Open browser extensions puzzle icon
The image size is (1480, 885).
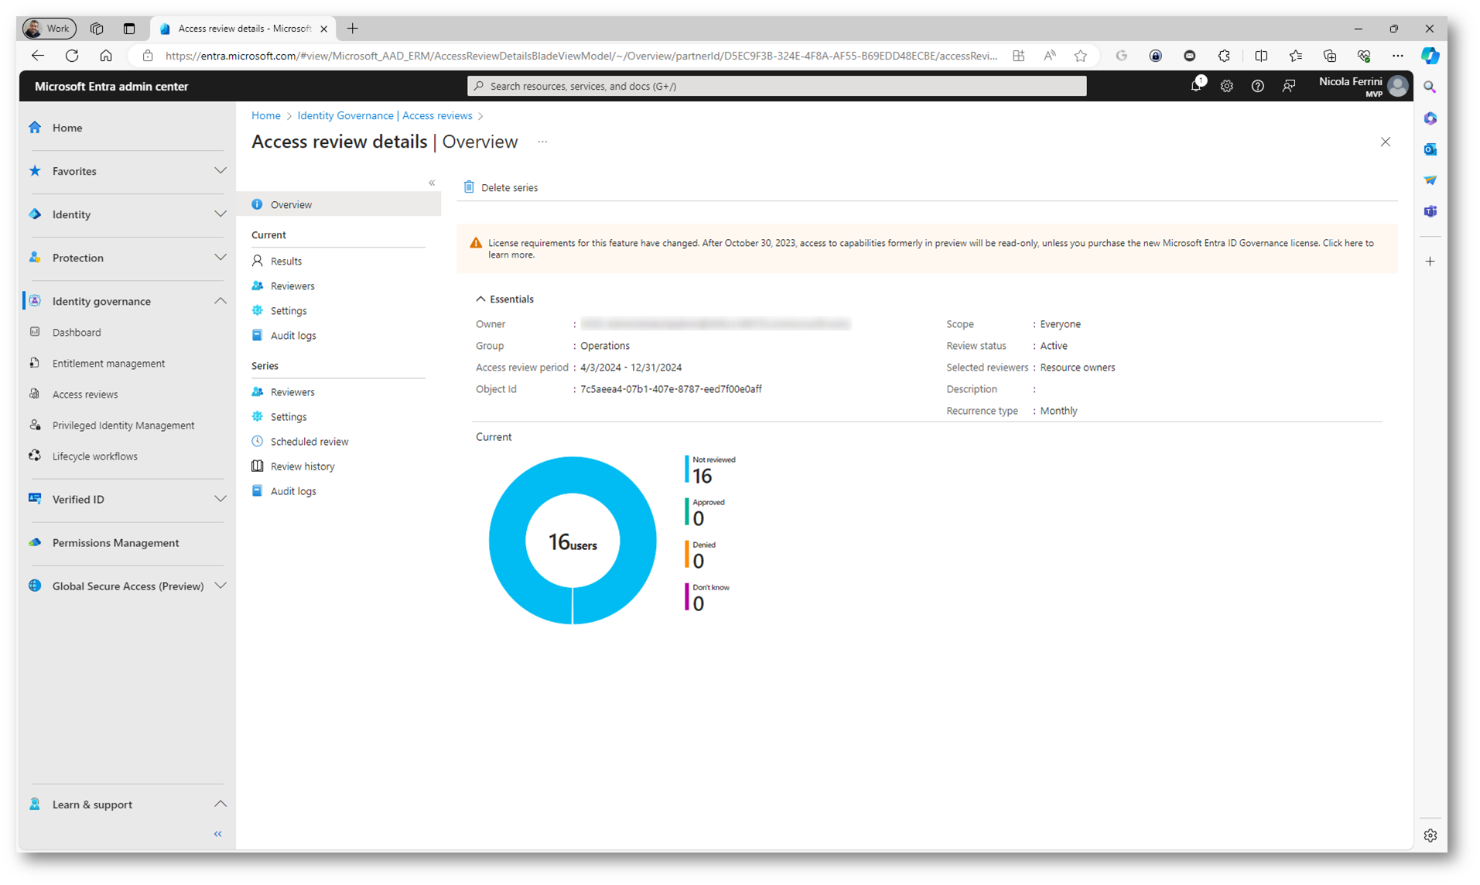pos(1224,56)
